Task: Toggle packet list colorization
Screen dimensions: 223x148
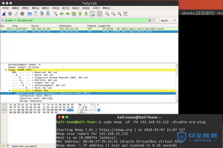Action: 100,14
